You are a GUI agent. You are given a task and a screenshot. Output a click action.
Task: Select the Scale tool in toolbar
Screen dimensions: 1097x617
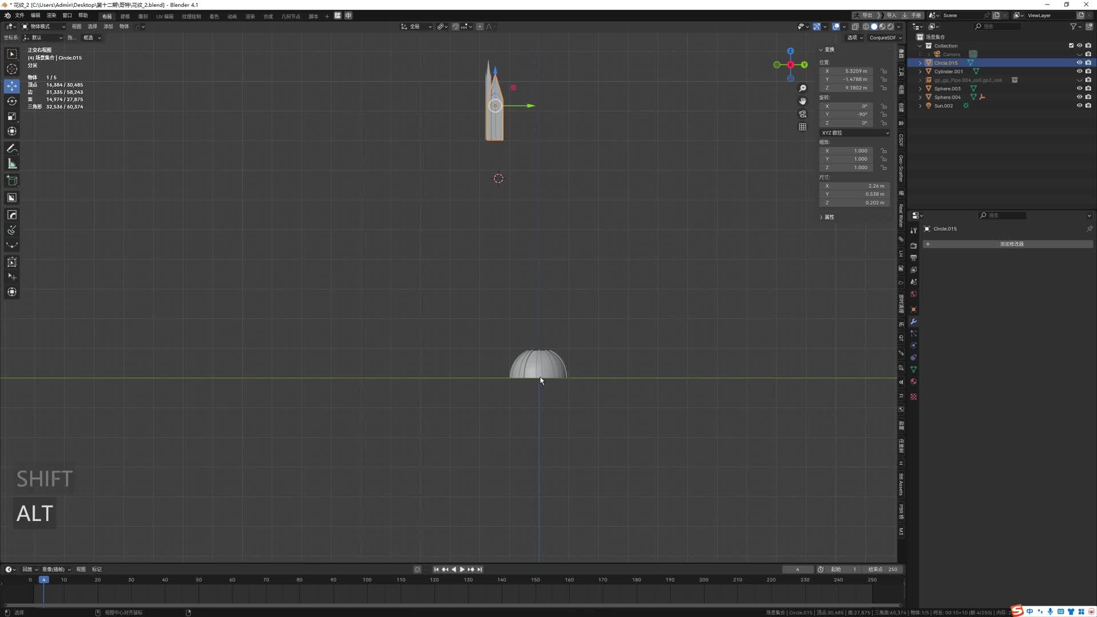(12, 117)
